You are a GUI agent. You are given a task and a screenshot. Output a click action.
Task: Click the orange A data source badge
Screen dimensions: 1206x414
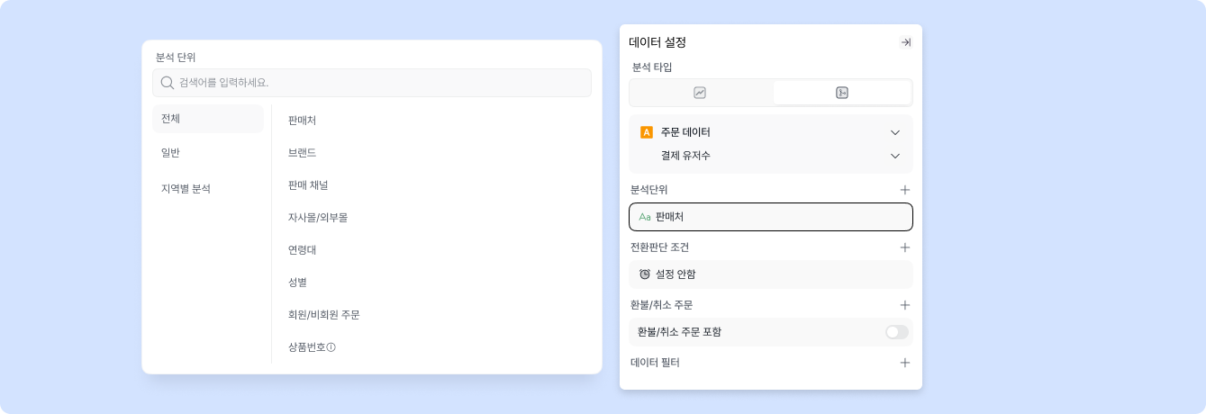click(x=646, y=132)
